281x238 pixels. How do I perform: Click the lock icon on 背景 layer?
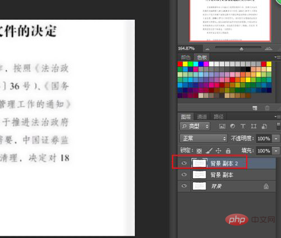(x=266, y=186)
